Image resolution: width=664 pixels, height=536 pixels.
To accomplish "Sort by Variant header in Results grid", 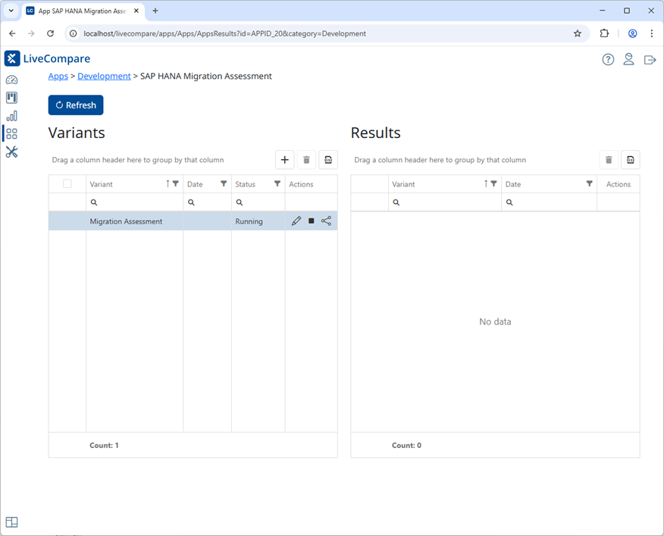I will tap(403, 184).
